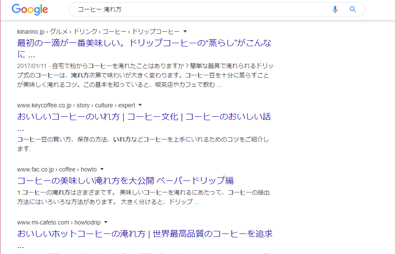Click the www.fac.co.jp › coffee › howto URL
Viewport: 395px width, 254px height.
[57, 169]
